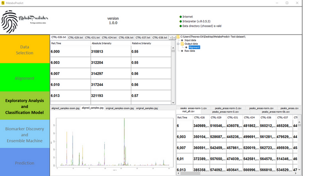Switch to CTRL-031.txt tab
Viewport: 314px width, 176px height.
tap(92, 37)
